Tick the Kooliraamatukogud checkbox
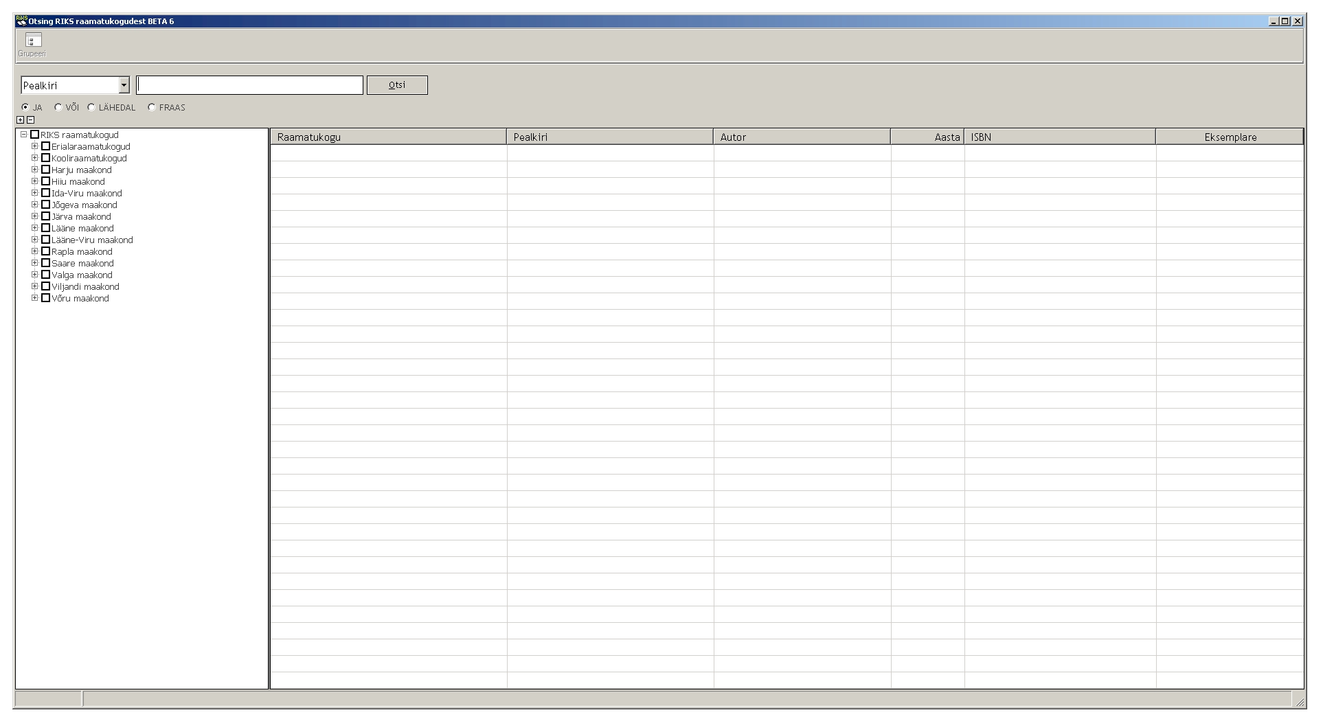This screenshot has width=1323, height=719. (x=46, y=158)
